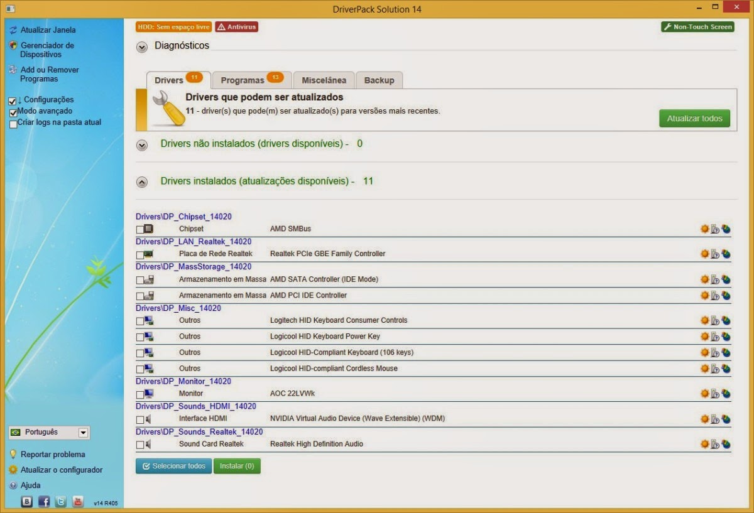This screenshot has height=513, width=754.
Task: Click the Atualizar Janela link
Action: [48, 30]
